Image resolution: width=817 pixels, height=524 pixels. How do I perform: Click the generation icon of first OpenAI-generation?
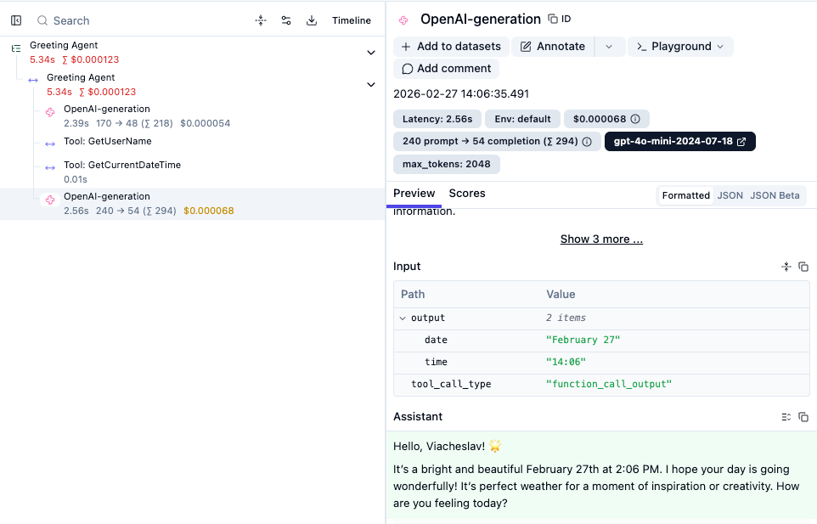click(50, 112)
